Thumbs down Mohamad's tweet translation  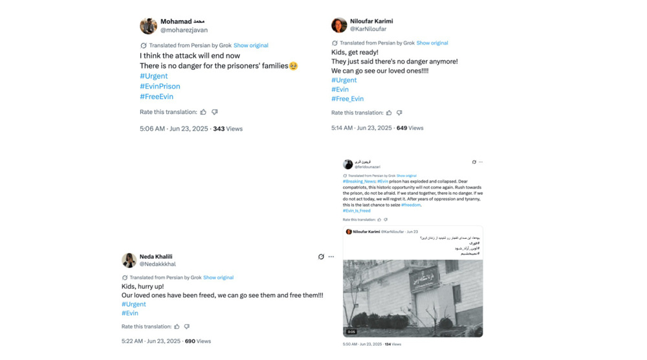(x=215, y=112)
